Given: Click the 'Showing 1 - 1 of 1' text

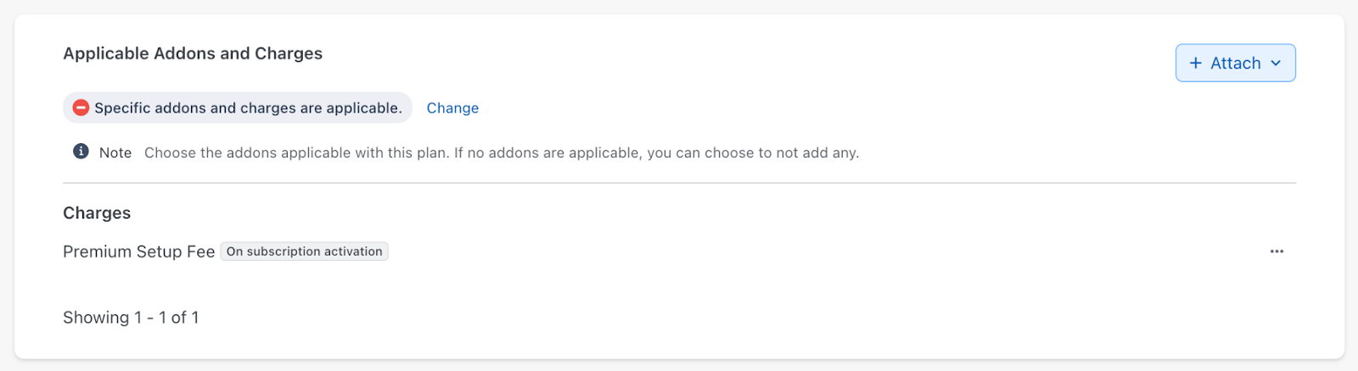Looking at the screenshot, I should tap(131, 318).
